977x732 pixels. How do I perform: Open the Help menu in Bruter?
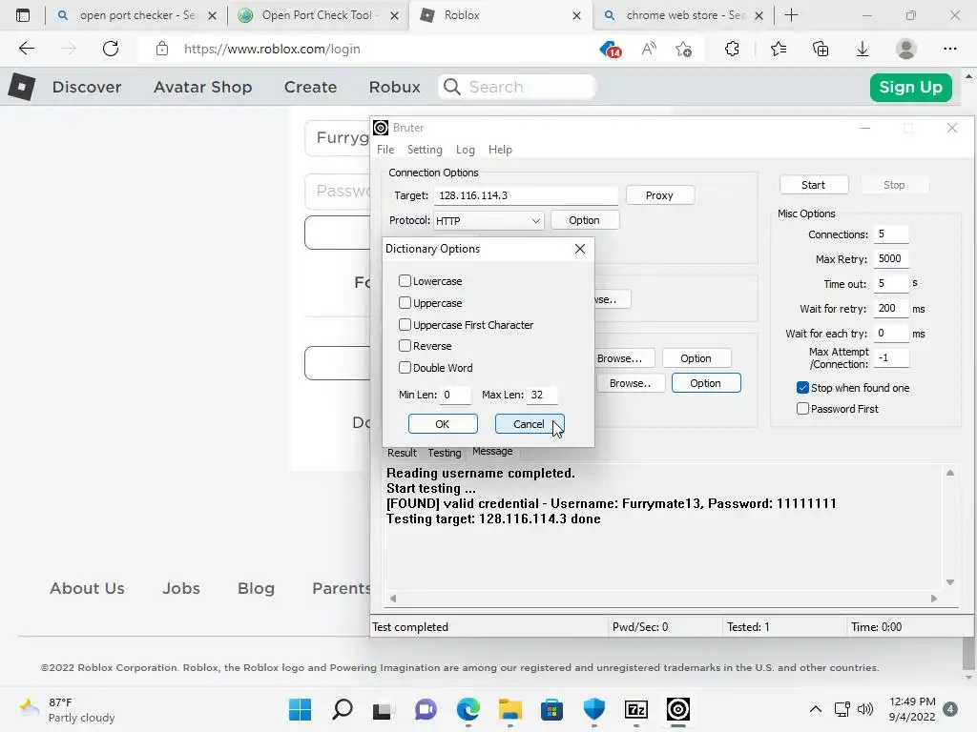coord(500,150)
